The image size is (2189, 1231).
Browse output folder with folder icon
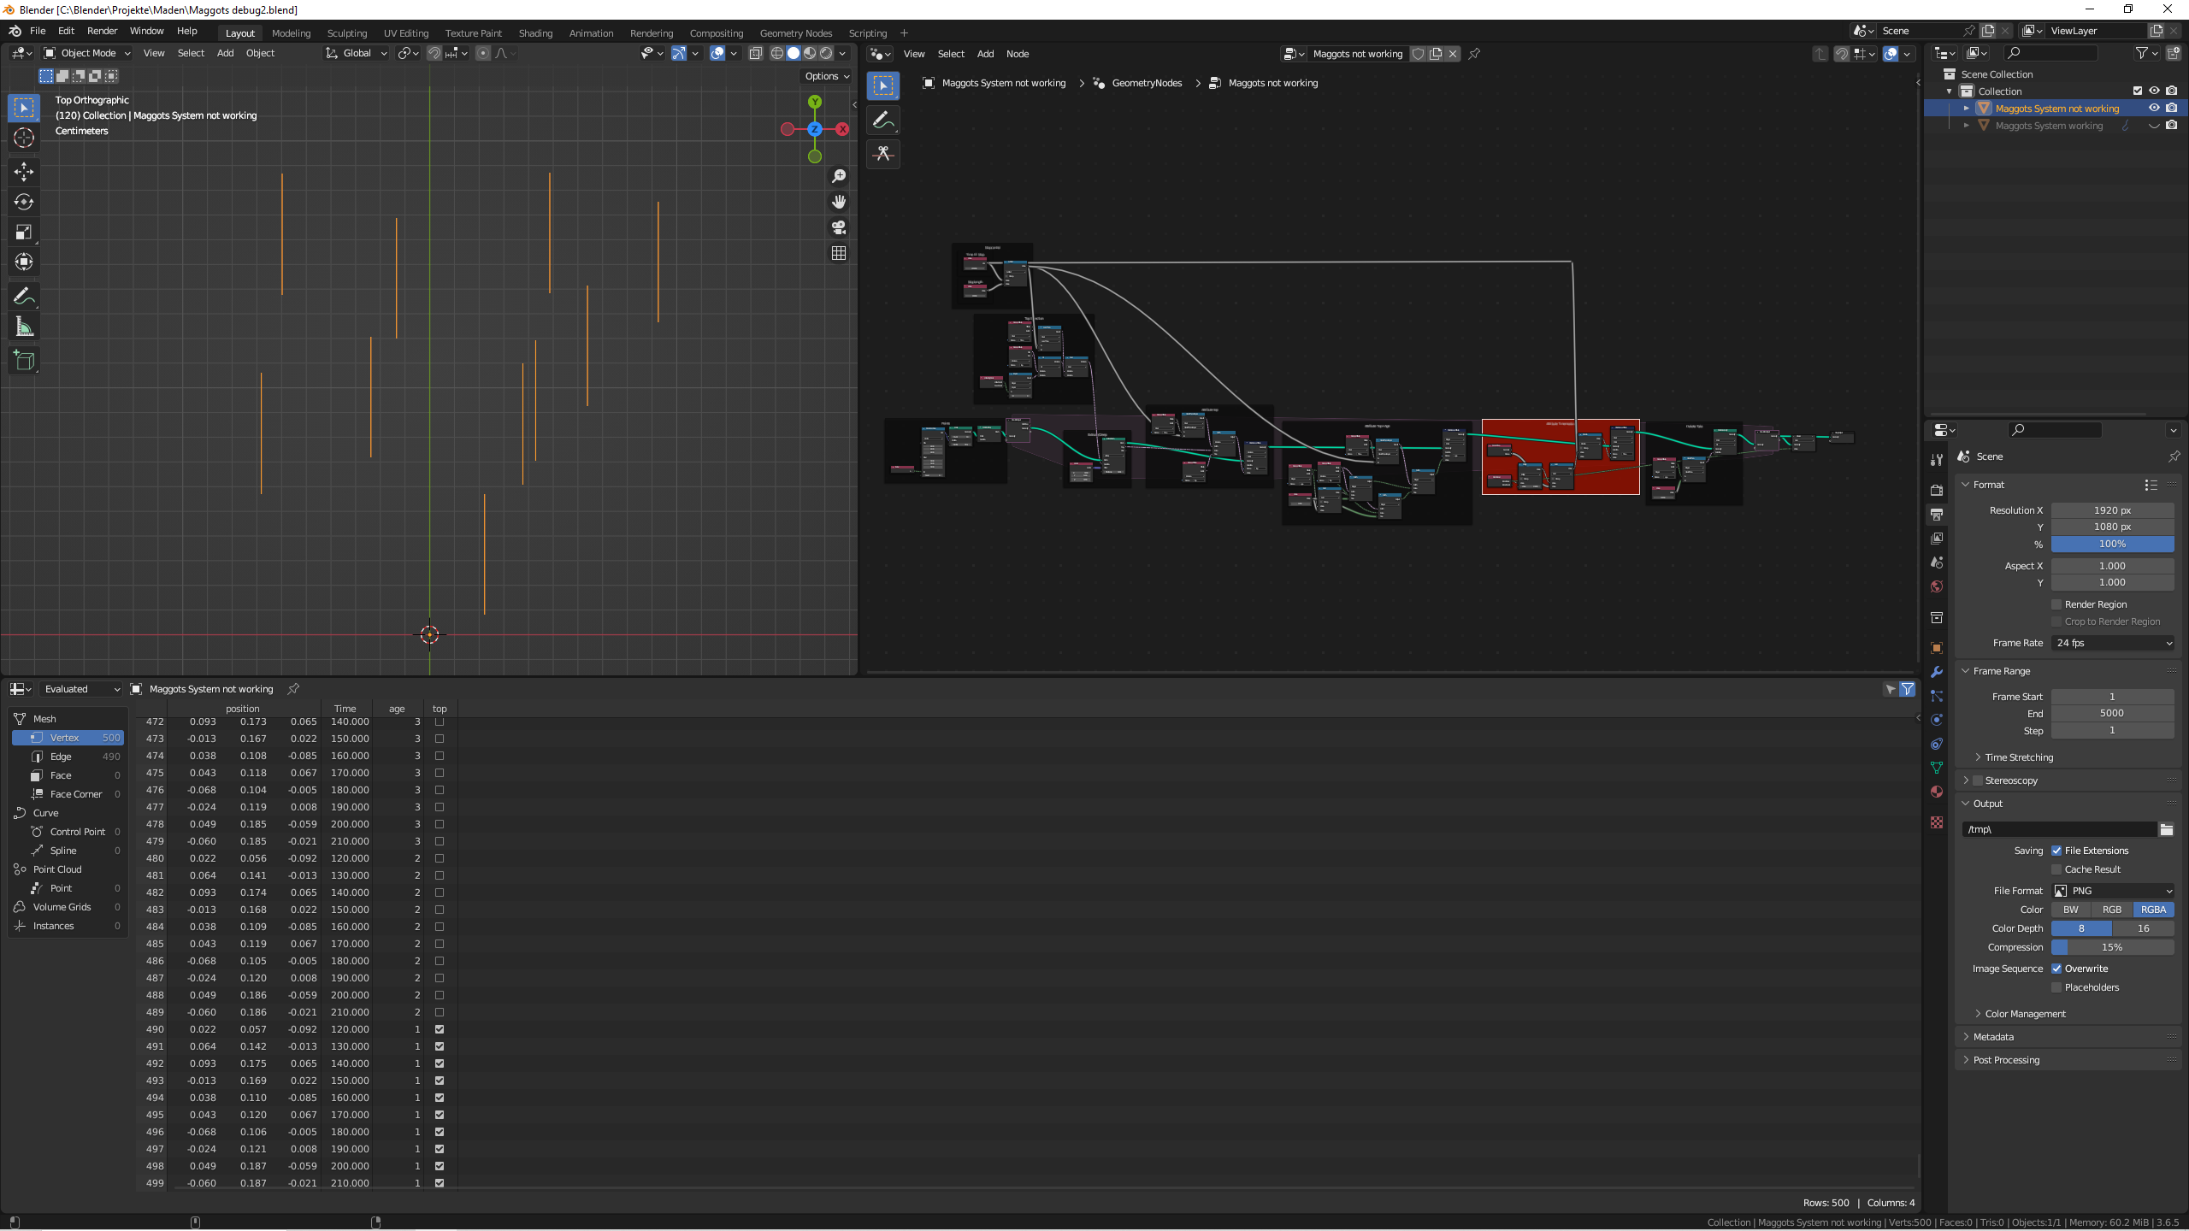(x=2167, y=829)
